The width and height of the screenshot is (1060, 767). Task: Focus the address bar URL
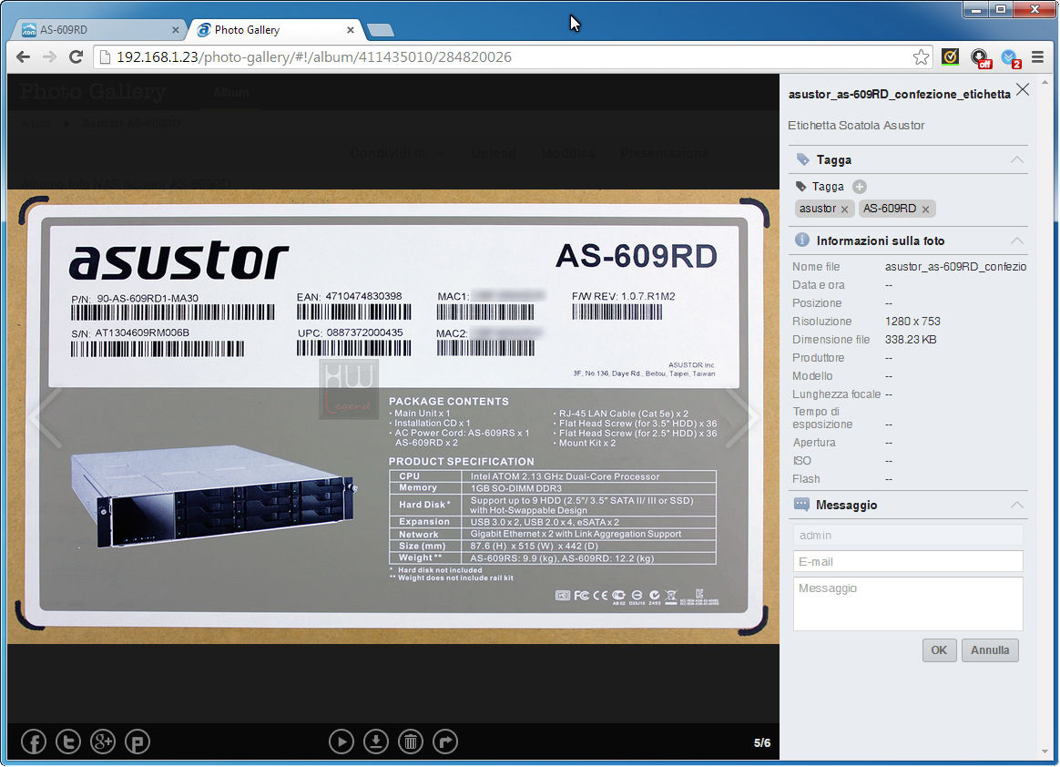click(x=313, y=56)
